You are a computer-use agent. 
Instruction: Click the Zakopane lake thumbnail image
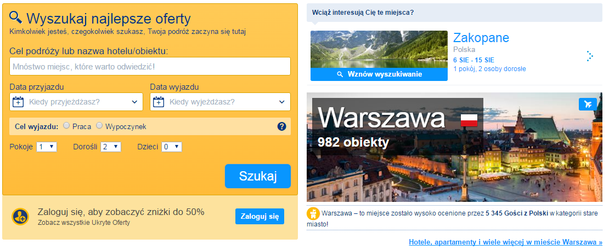[x=379, y=49]
